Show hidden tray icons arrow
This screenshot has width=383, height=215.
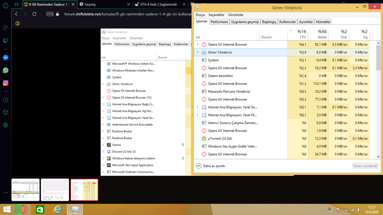[x=323, y=209]
